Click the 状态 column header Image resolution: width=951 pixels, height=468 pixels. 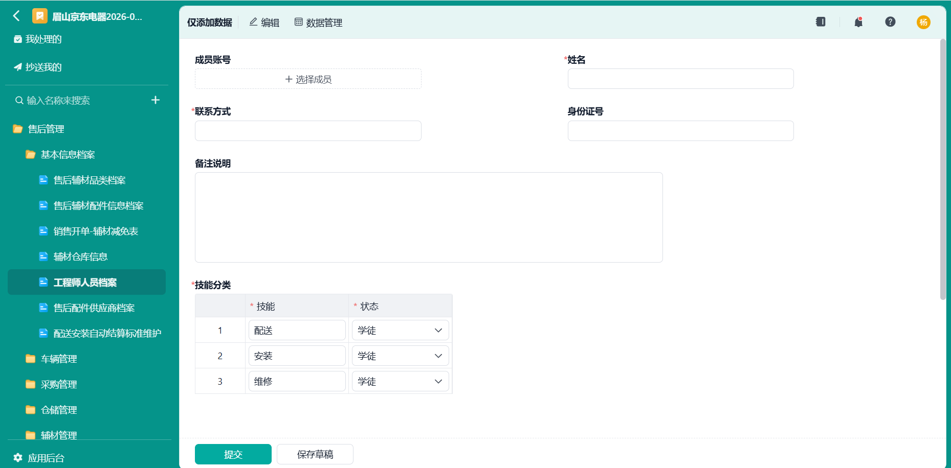pyautogui.click(x=401, y=306)
